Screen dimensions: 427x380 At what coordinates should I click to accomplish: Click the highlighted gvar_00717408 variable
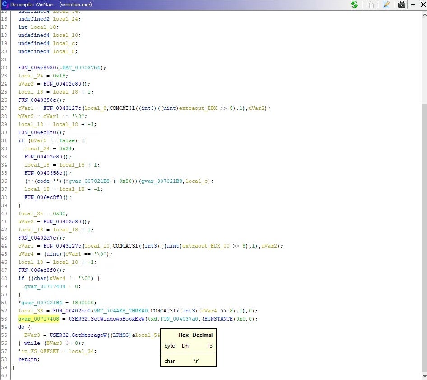pos(38,319)
